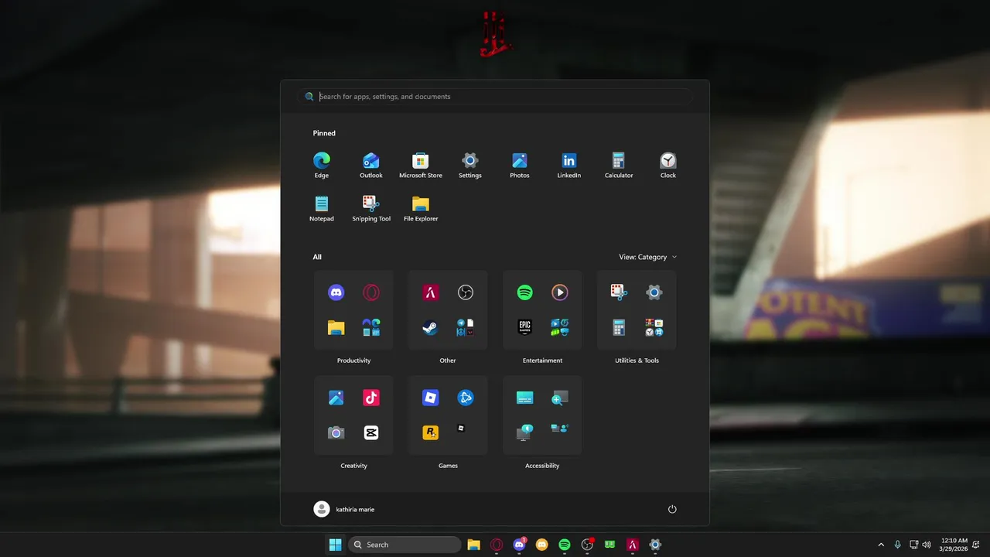Open Live captions in the Accessibility group
Viewport: 990px width, 557px height.
tap(524, 398)
